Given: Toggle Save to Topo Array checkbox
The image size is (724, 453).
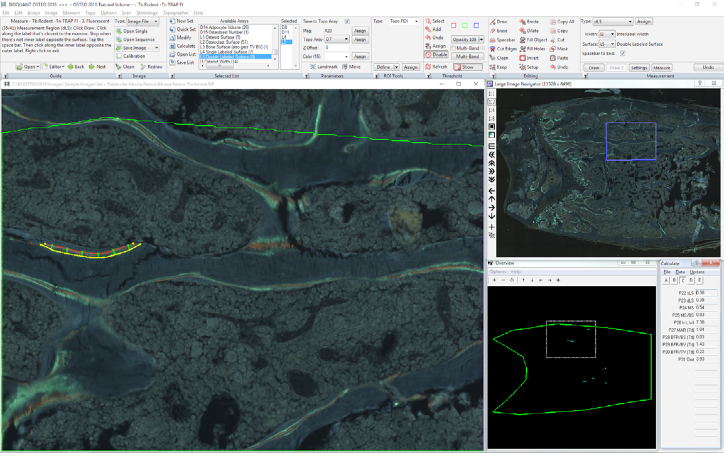Looking at the screenshot, I should click(347, 21).
